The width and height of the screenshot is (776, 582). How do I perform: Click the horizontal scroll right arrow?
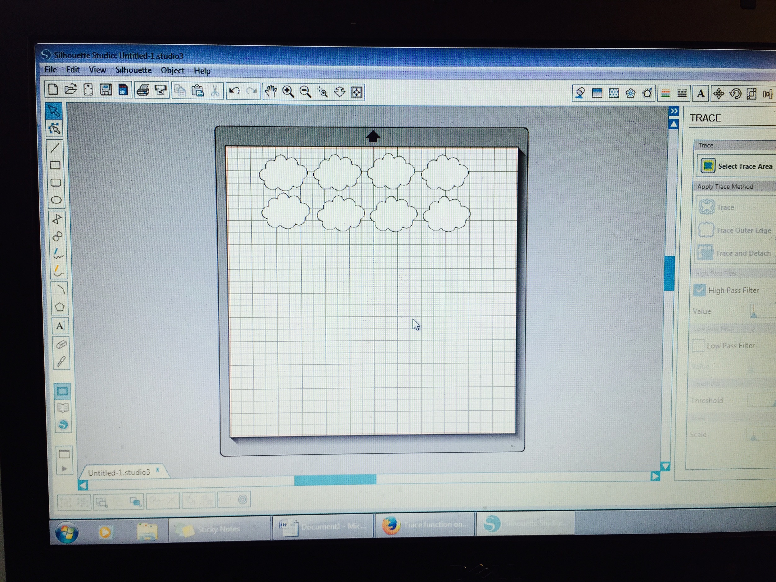[x=655, y=476]
